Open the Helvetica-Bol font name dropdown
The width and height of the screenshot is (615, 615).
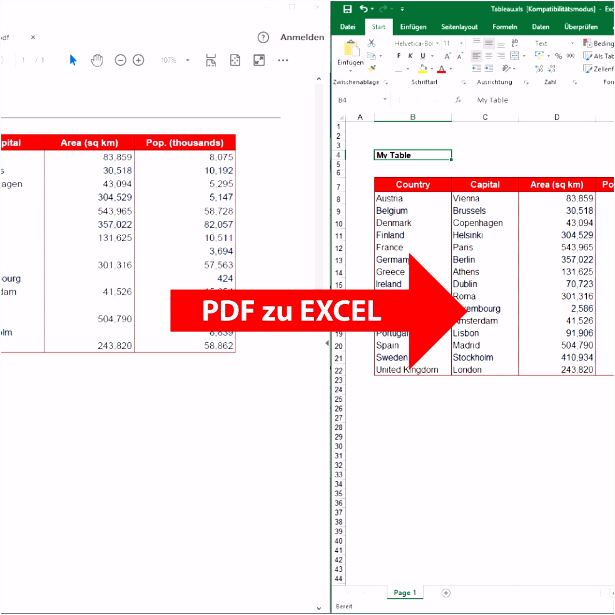(x=437, y=43)
